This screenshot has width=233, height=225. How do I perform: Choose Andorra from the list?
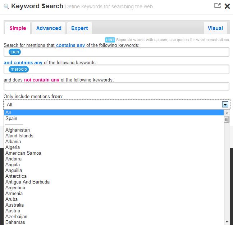(x=13, y=159)
